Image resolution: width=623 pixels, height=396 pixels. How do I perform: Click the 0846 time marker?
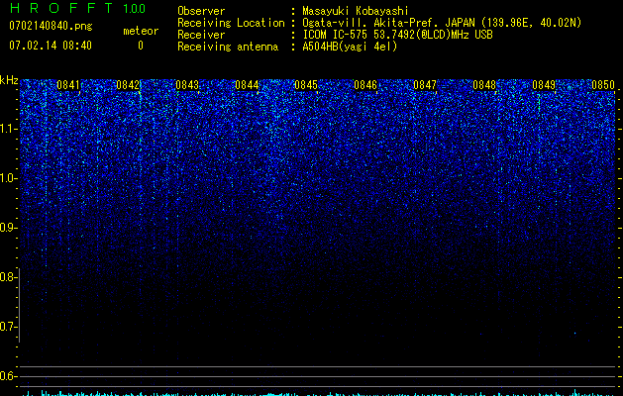pyautogui.click(x=365, y=85)
